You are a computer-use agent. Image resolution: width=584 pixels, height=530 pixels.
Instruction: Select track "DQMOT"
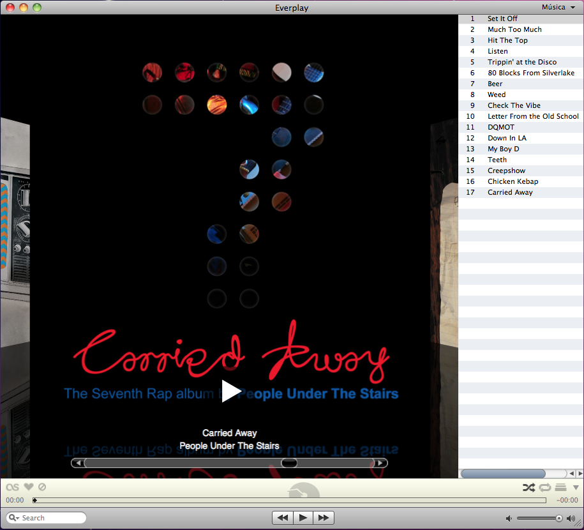[x=521, y=127]
